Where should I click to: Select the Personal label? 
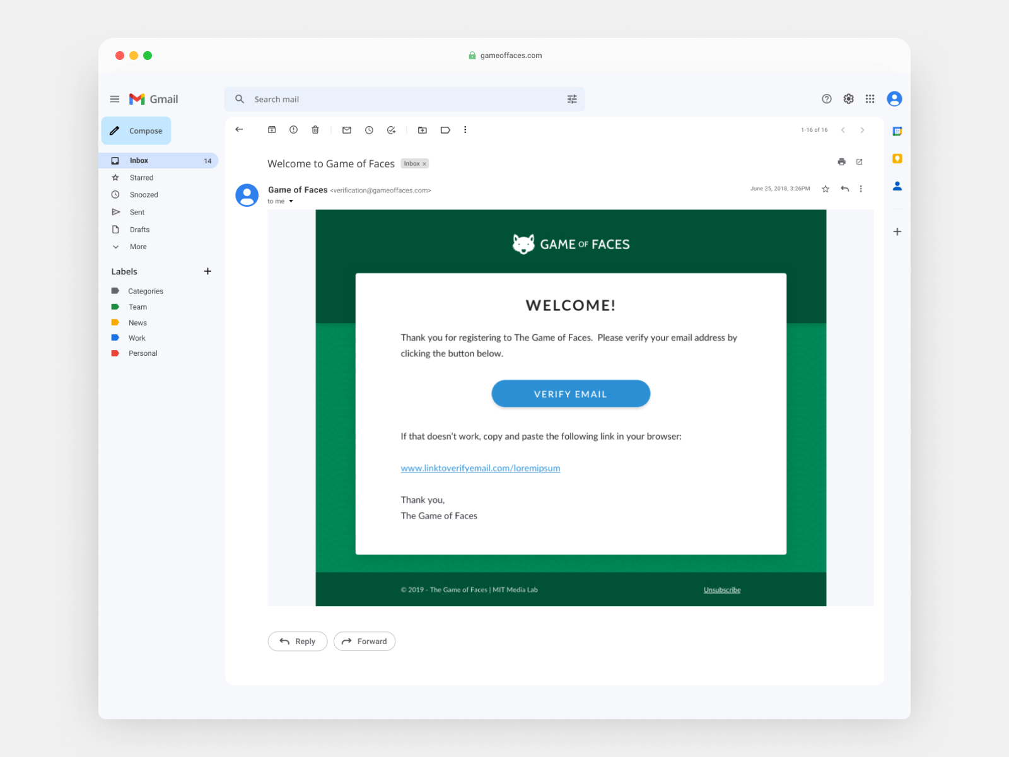pos(143,353)
